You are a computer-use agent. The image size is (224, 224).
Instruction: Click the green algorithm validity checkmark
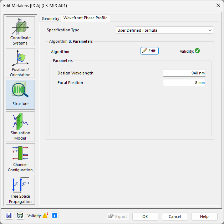[197, 51]
